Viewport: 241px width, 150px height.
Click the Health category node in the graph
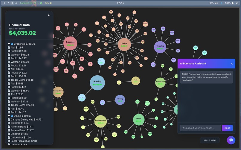(x=135, y=81)
